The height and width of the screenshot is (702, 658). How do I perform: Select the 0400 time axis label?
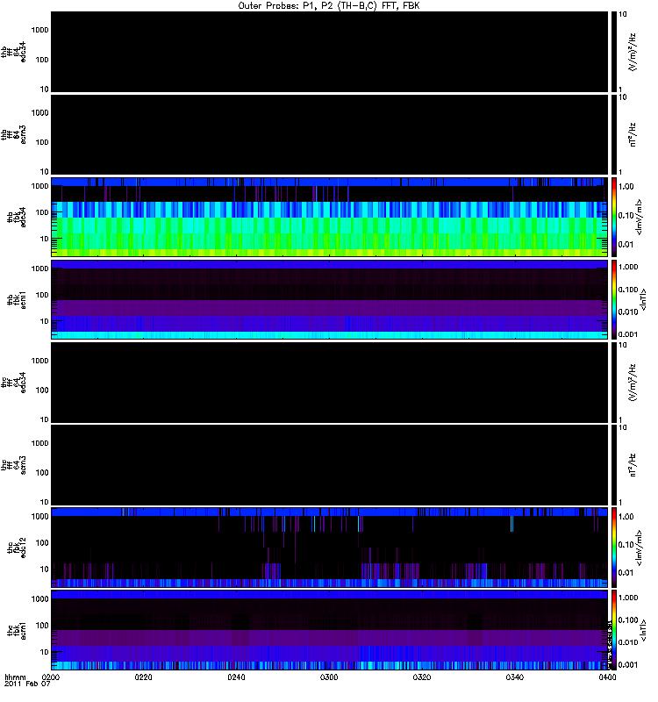607,677
